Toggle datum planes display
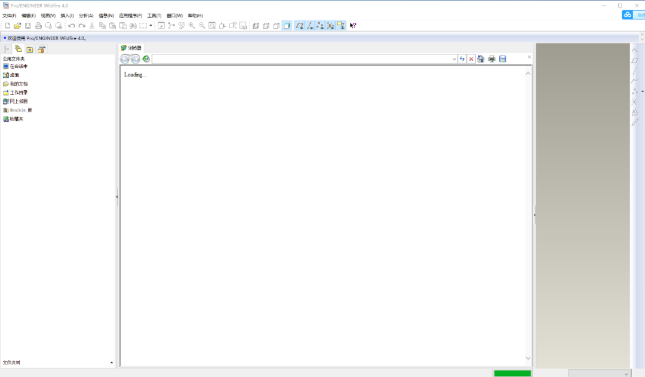 click(299, 26)
